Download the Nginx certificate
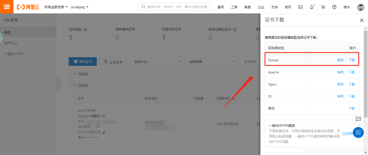368x155 pixels. coord(352,84)
